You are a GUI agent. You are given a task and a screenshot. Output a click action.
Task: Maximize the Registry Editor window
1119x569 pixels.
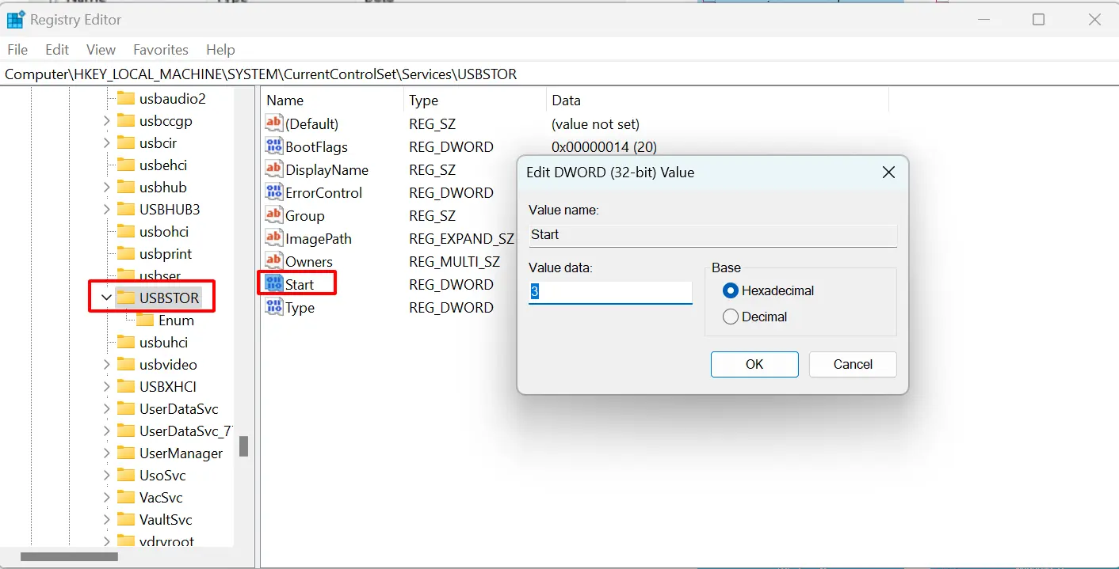pos(1038,20)
